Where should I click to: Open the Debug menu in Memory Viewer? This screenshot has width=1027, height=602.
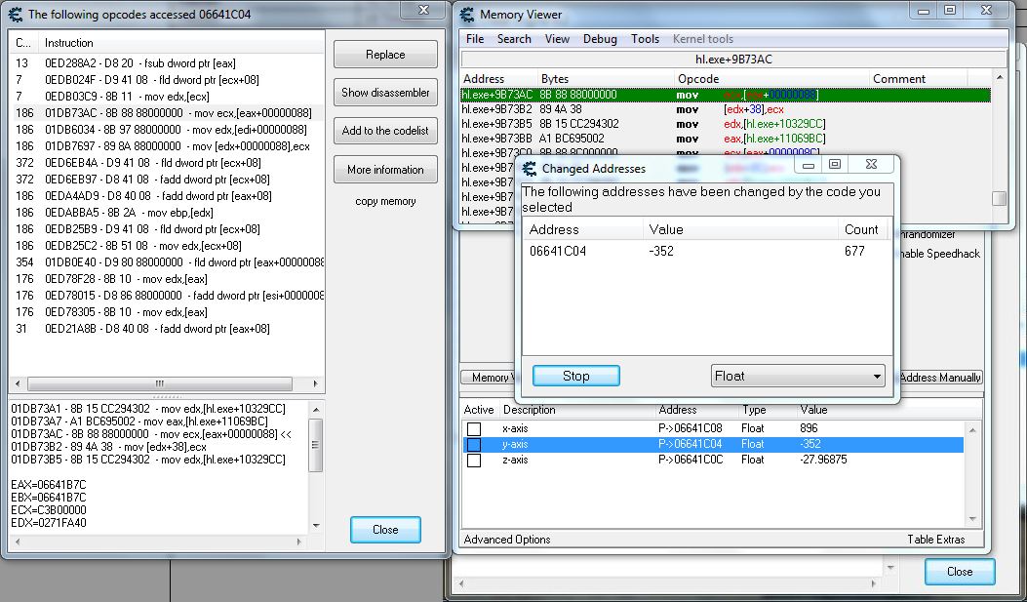pos(600,39)
